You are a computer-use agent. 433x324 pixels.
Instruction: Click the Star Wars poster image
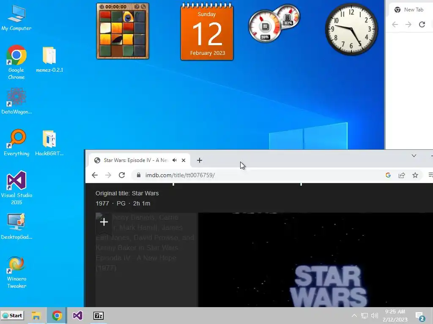tap(146, 259)
